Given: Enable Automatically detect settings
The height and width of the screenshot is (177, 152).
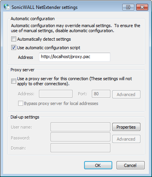Looking at the screenshot, I should 14,39.
